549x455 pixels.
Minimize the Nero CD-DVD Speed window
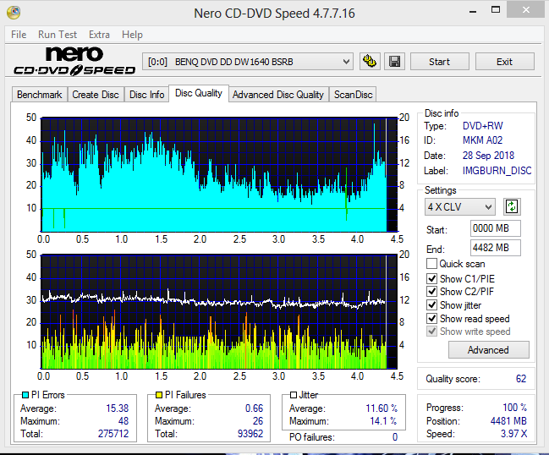point(473,10)
